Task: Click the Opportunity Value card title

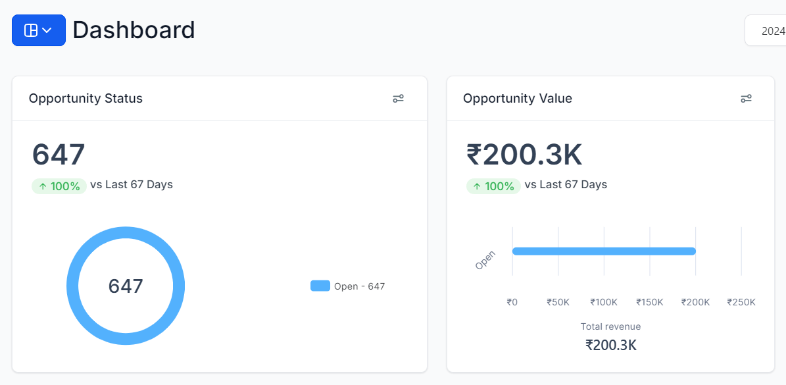Action: (x=518, y=99)
